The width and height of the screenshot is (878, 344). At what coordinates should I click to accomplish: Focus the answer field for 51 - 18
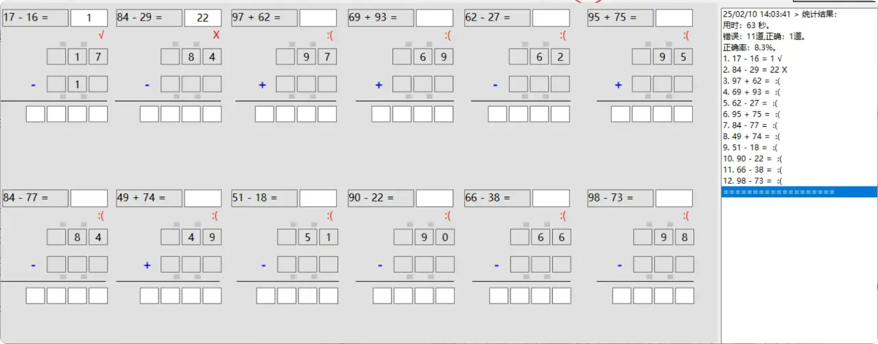pyautogui.click(x=318, y=198)
